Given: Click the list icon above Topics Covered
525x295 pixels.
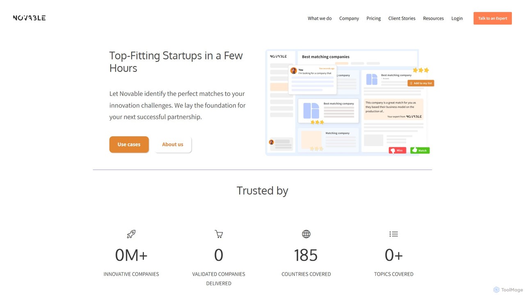Looking at the screenshot, I should coord(394,234).
